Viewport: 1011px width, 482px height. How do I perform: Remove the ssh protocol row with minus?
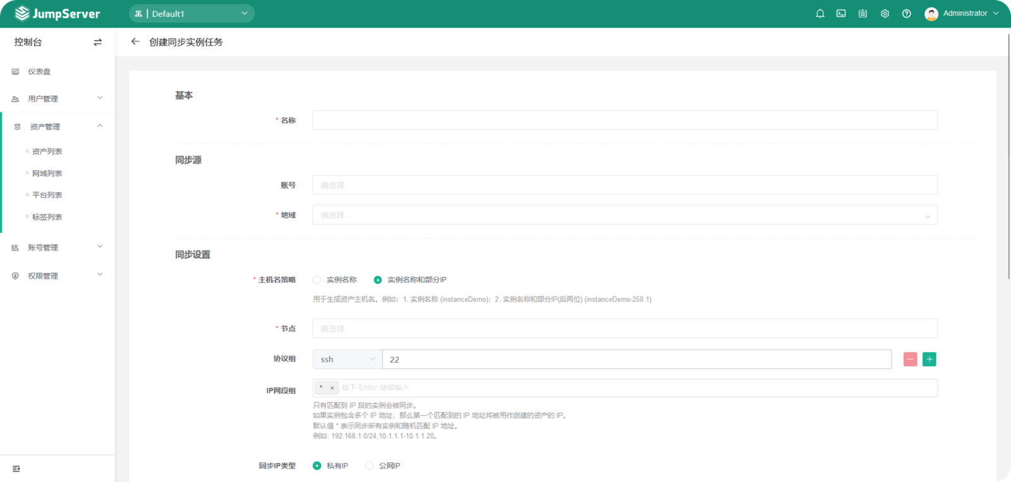coord(910,359)
